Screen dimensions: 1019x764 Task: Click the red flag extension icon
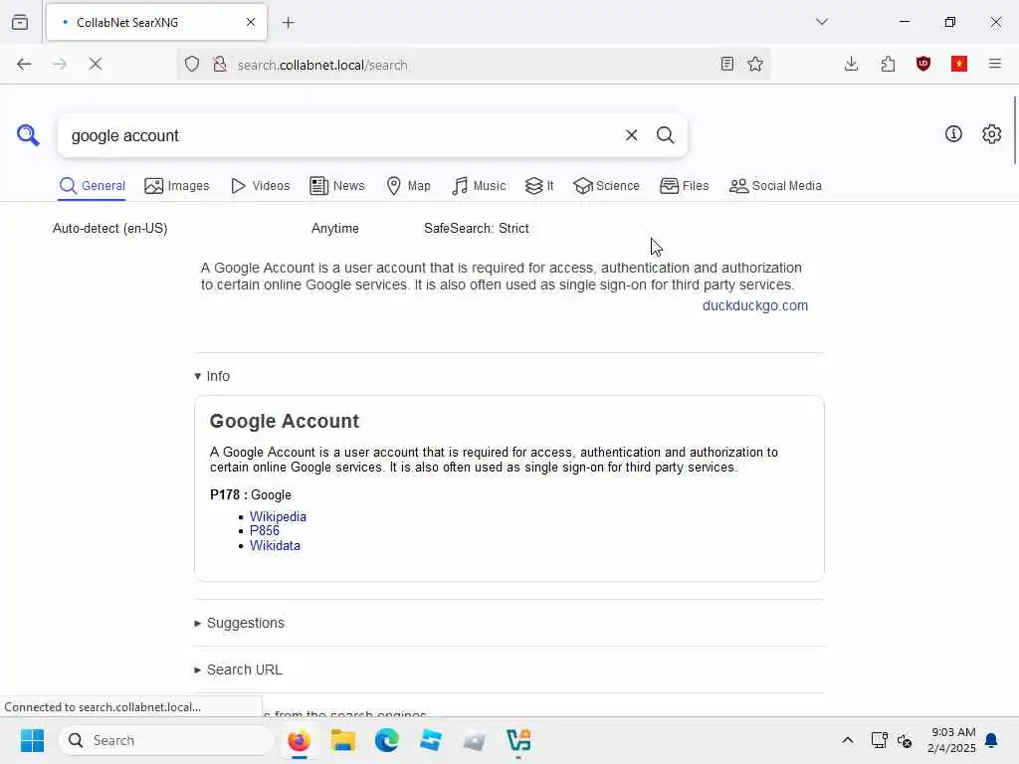click(x=959, y=64)
